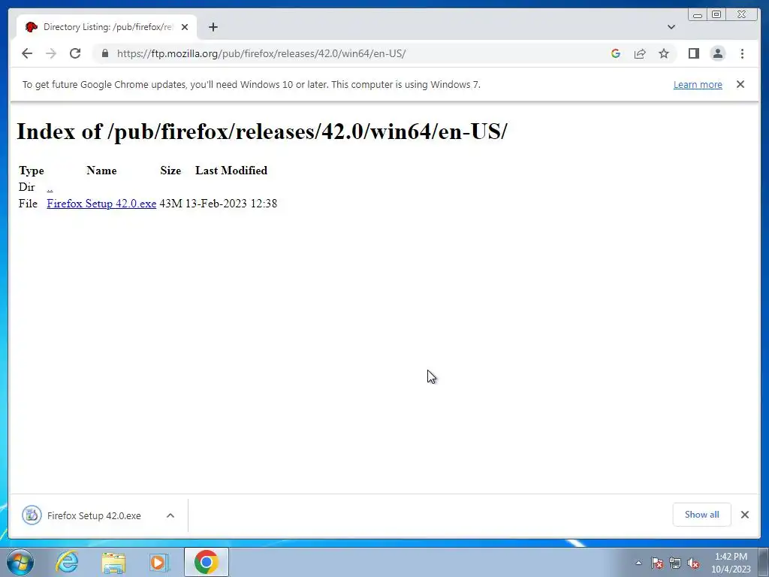Launch Internet Explorer from taskbar
The image size is (769, 577).
[67, 562]
